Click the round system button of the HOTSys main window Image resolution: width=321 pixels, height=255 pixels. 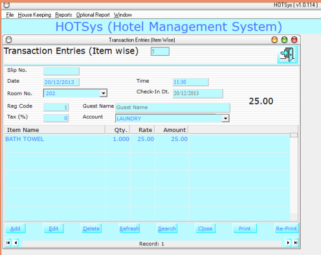point(7,5)
